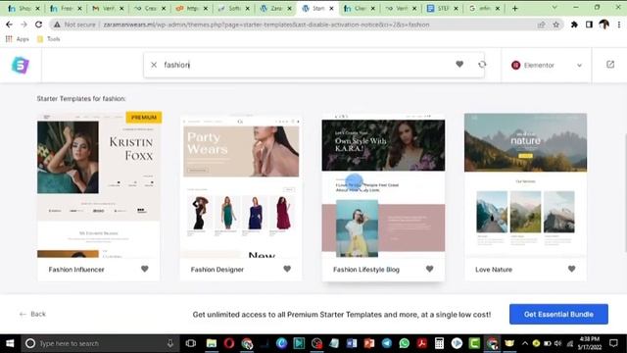Favorite the Fashion Influencer template

(x=145, y=269)
